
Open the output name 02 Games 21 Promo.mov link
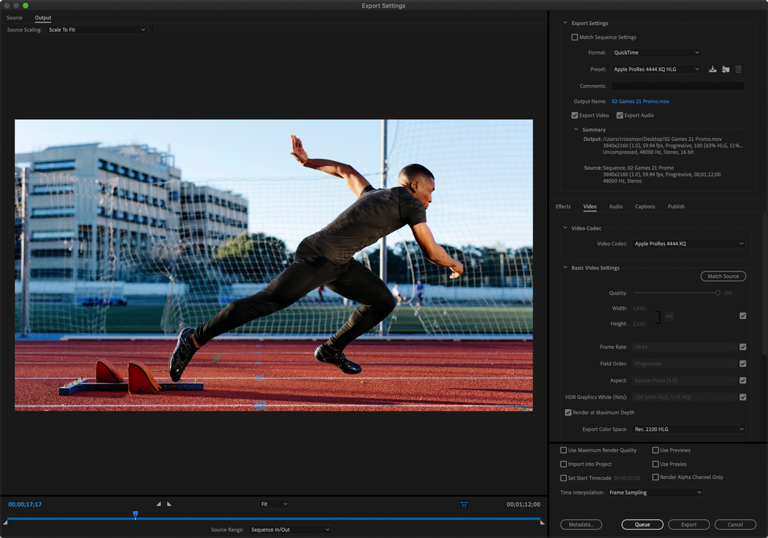click(x=640, y=101)
